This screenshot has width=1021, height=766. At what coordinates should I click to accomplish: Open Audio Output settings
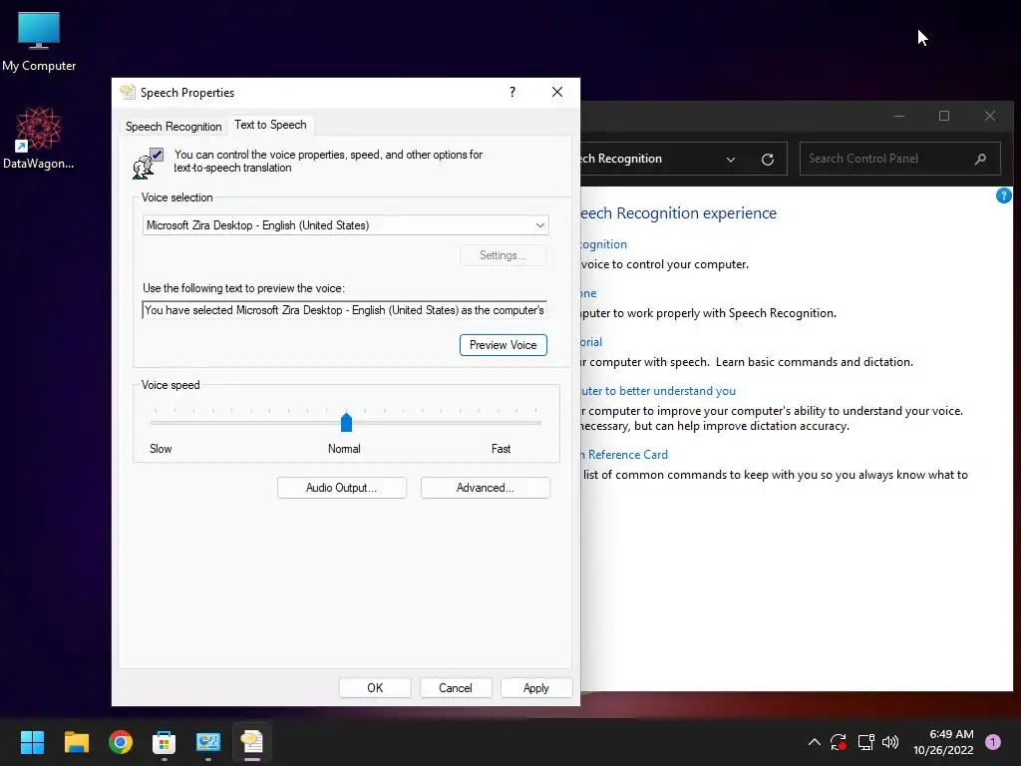342,488
